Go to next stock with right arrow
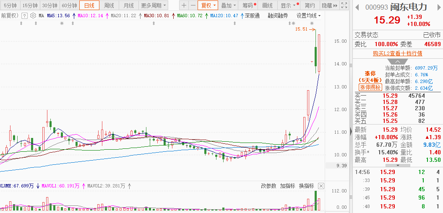The image size is (443, 213). pos(439,7)
